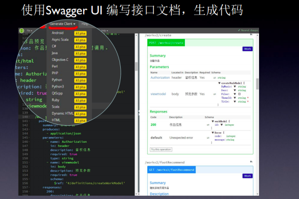
Task: Choose Async Scala client option
Action: tap(60, 40)
